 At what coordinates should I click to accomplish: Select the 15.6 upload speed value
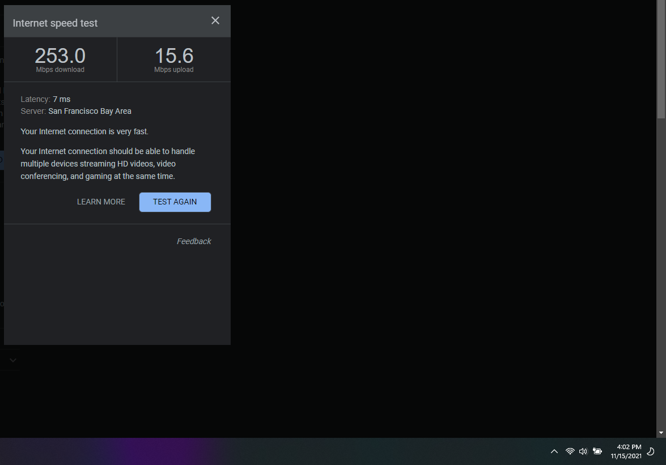pos(174,56)
